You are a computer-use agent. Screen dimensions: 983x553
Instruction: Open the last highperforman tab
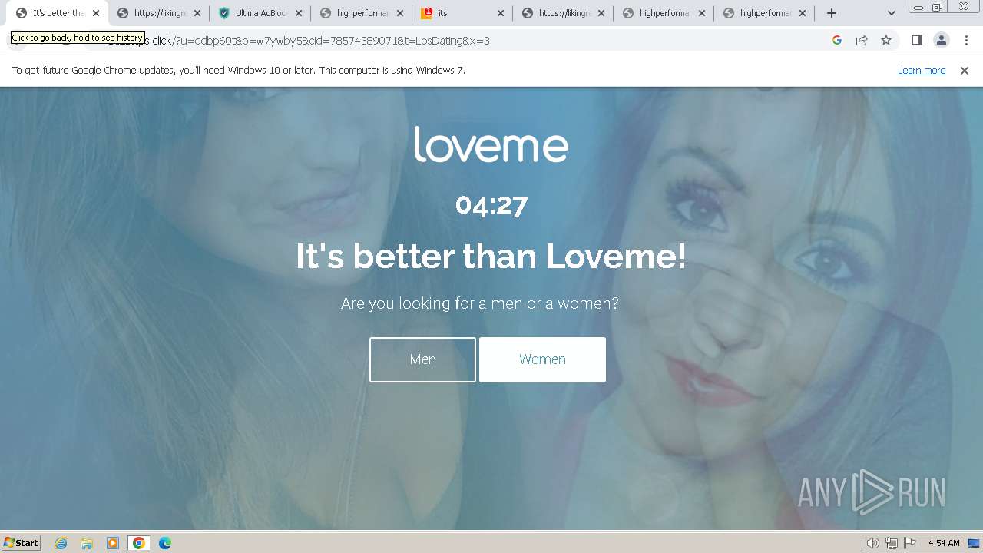tap(765, 13)
